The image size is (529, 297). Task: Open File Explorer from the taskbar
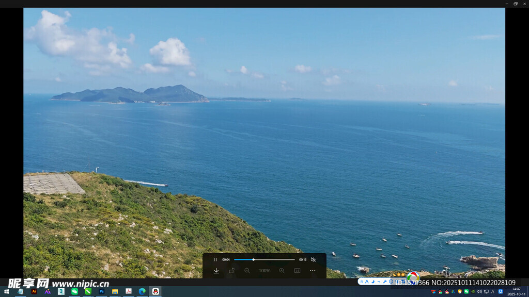(x=115, y=291)
